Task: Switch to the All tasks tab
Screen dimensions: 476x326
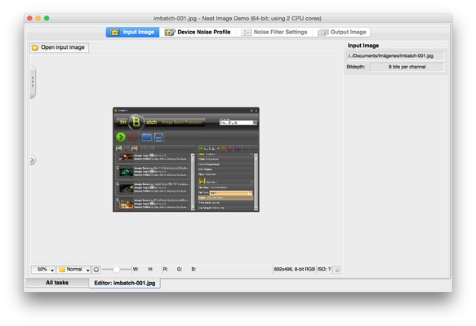Action: [57, 283]
